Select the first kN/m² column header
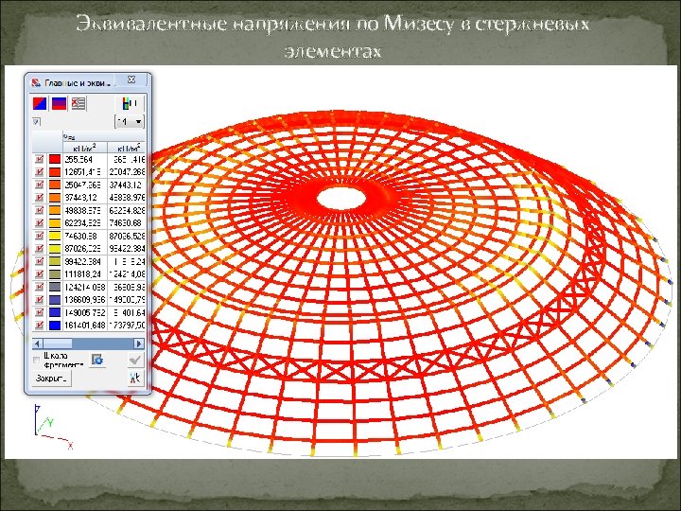The width and height of the screenshot is (681, 511). click(85, 148)
